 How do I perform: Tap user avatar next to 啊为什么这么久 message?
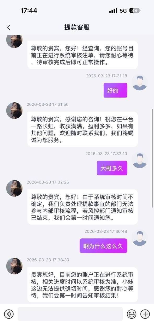140,238
